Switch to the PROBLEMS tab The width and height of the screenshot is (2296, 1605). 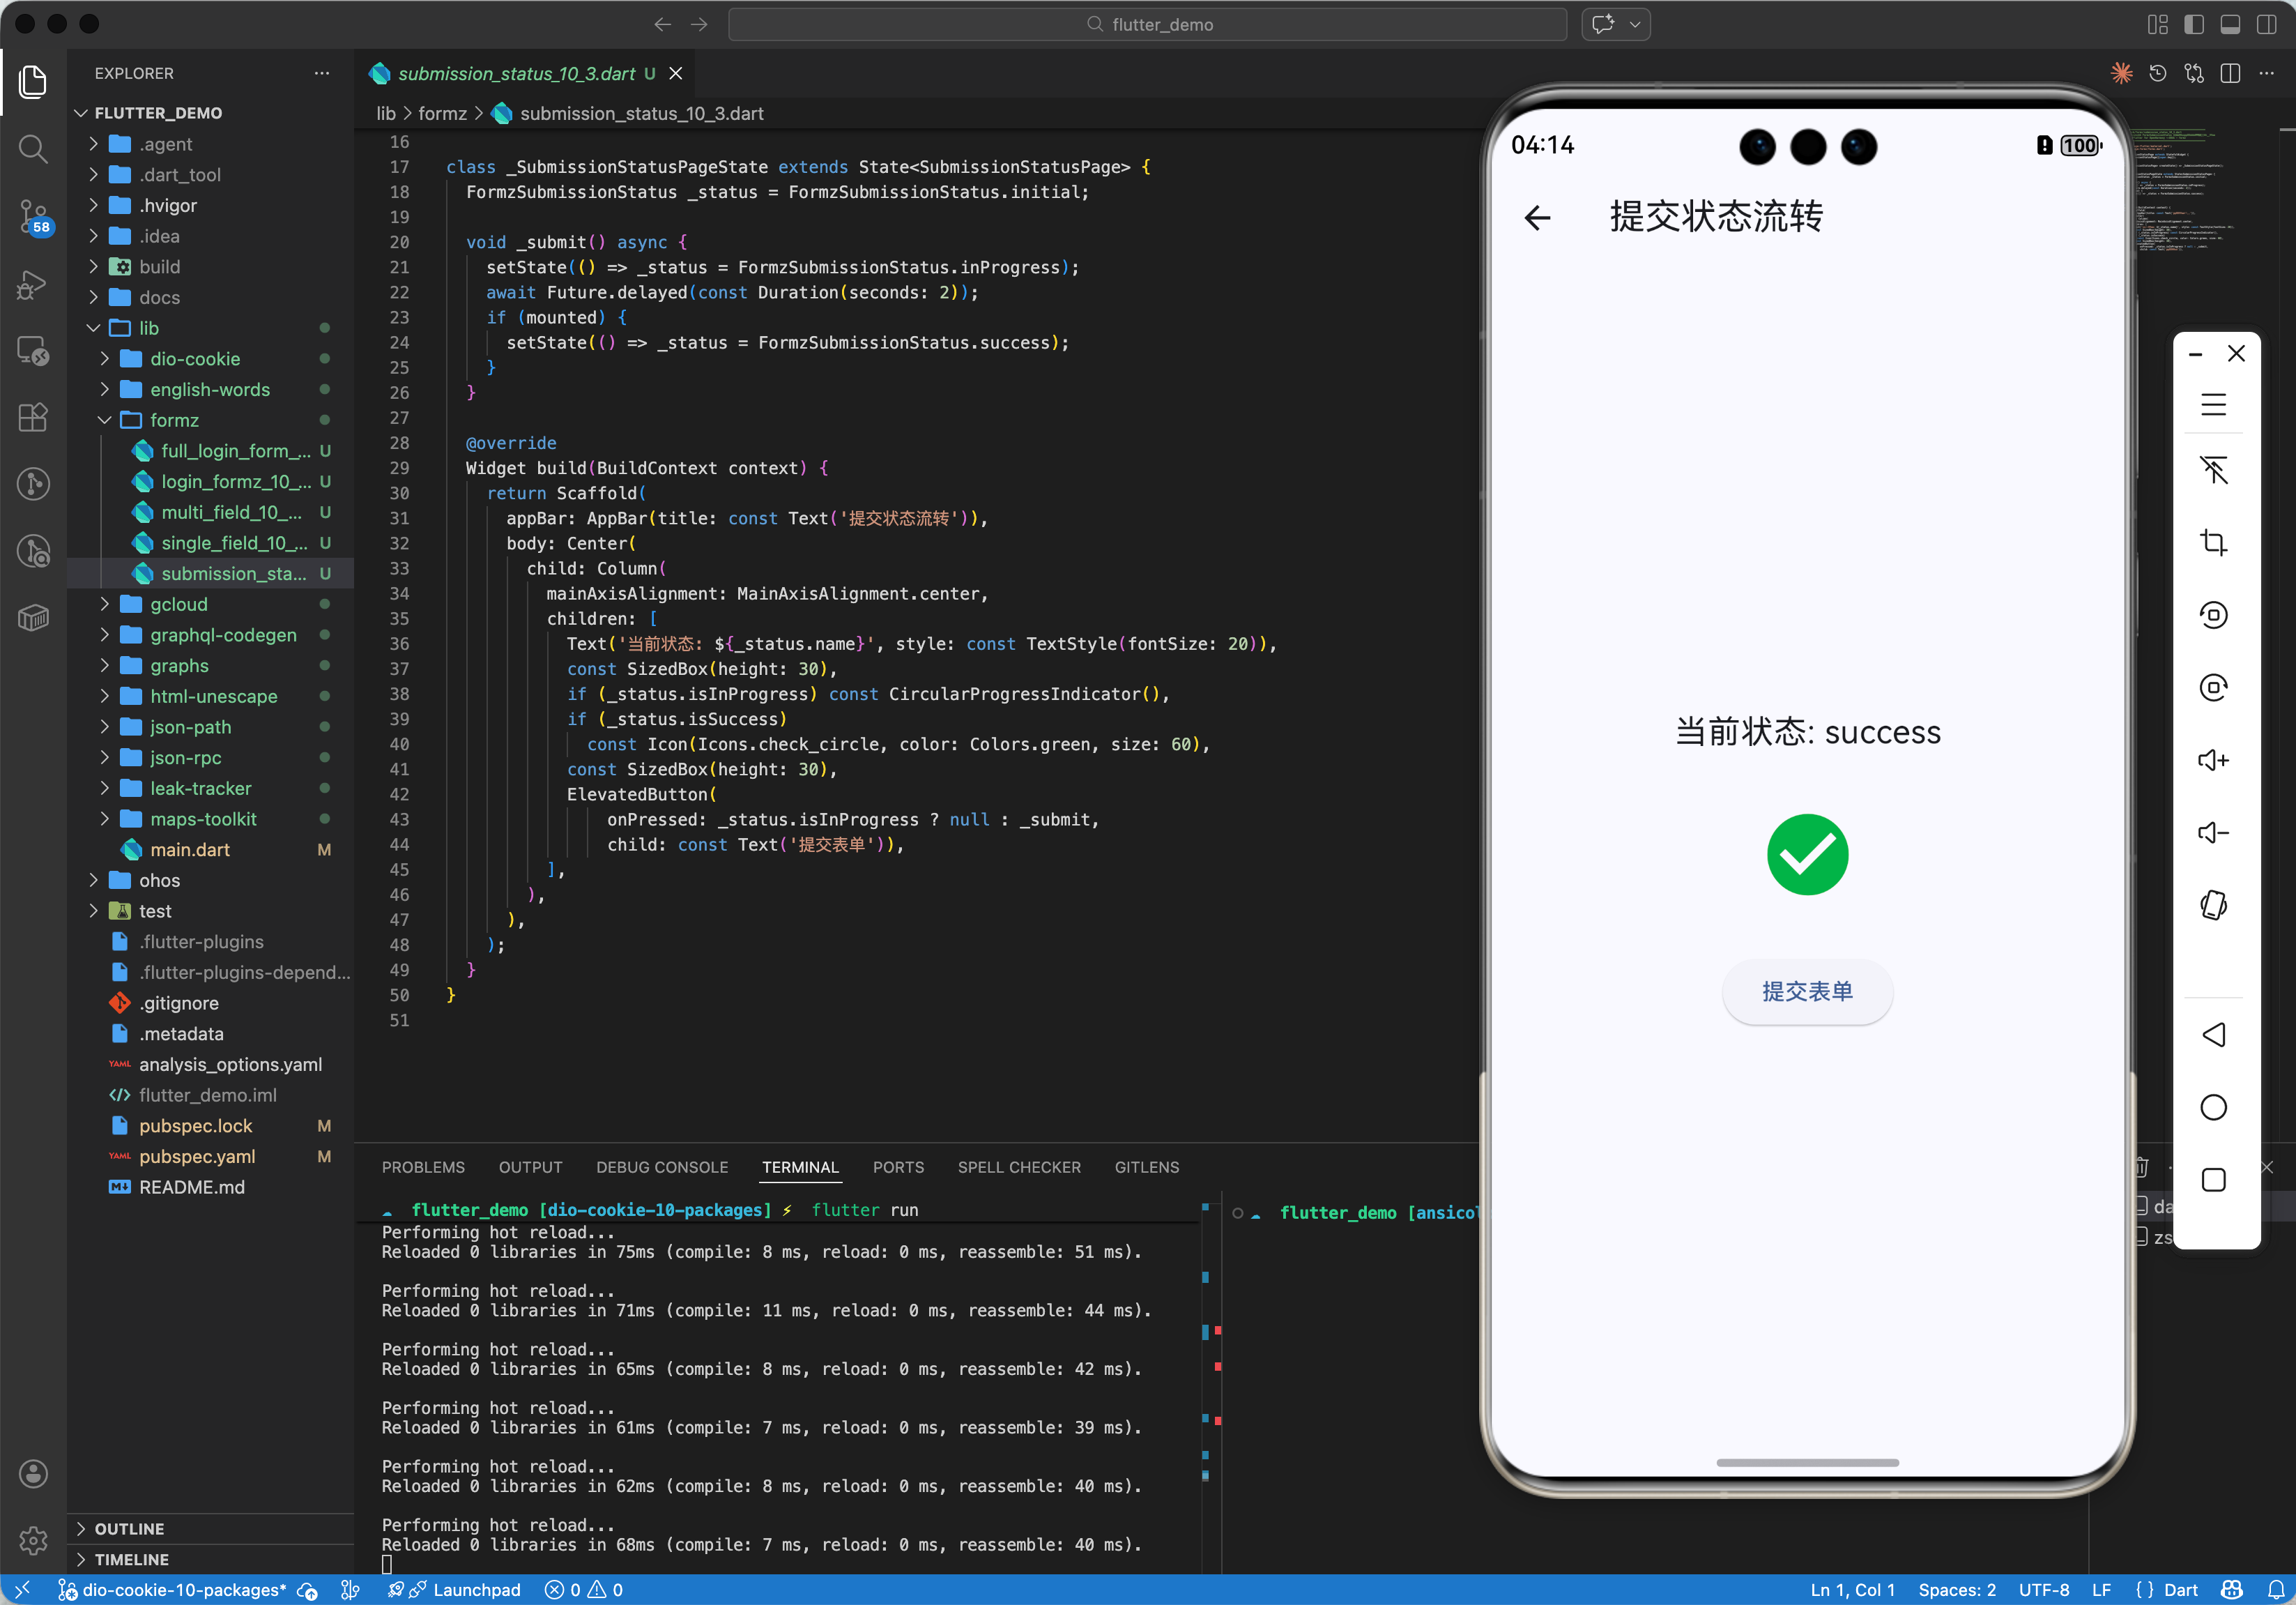point(422,1167)
